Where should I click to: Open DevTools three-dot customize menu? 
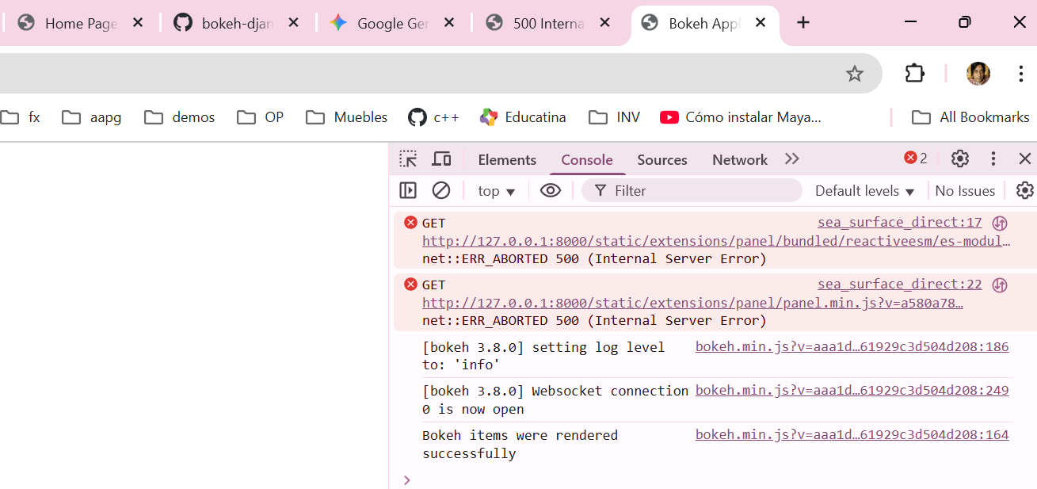993,159
